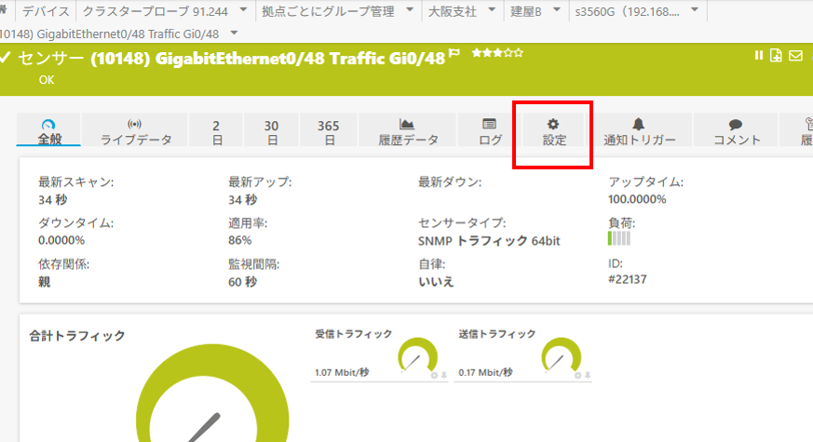
Task: Click the add ticket document icon in header
Action: click(776, 56)
